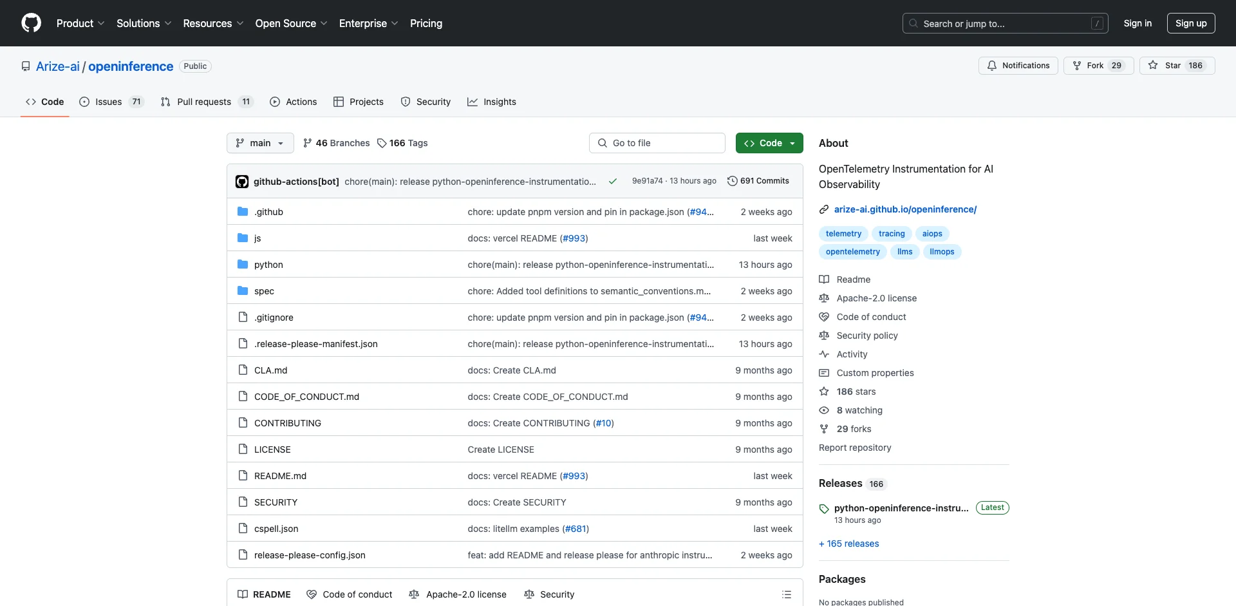The image size is (1236, 606).
Task: Switch to Code of conduct README tab
Action: 350,594
